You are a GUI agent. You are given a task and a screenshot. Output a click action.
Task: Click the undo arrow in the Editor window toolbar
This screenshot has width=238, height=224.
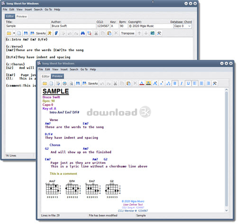click(x=70, y=33)
